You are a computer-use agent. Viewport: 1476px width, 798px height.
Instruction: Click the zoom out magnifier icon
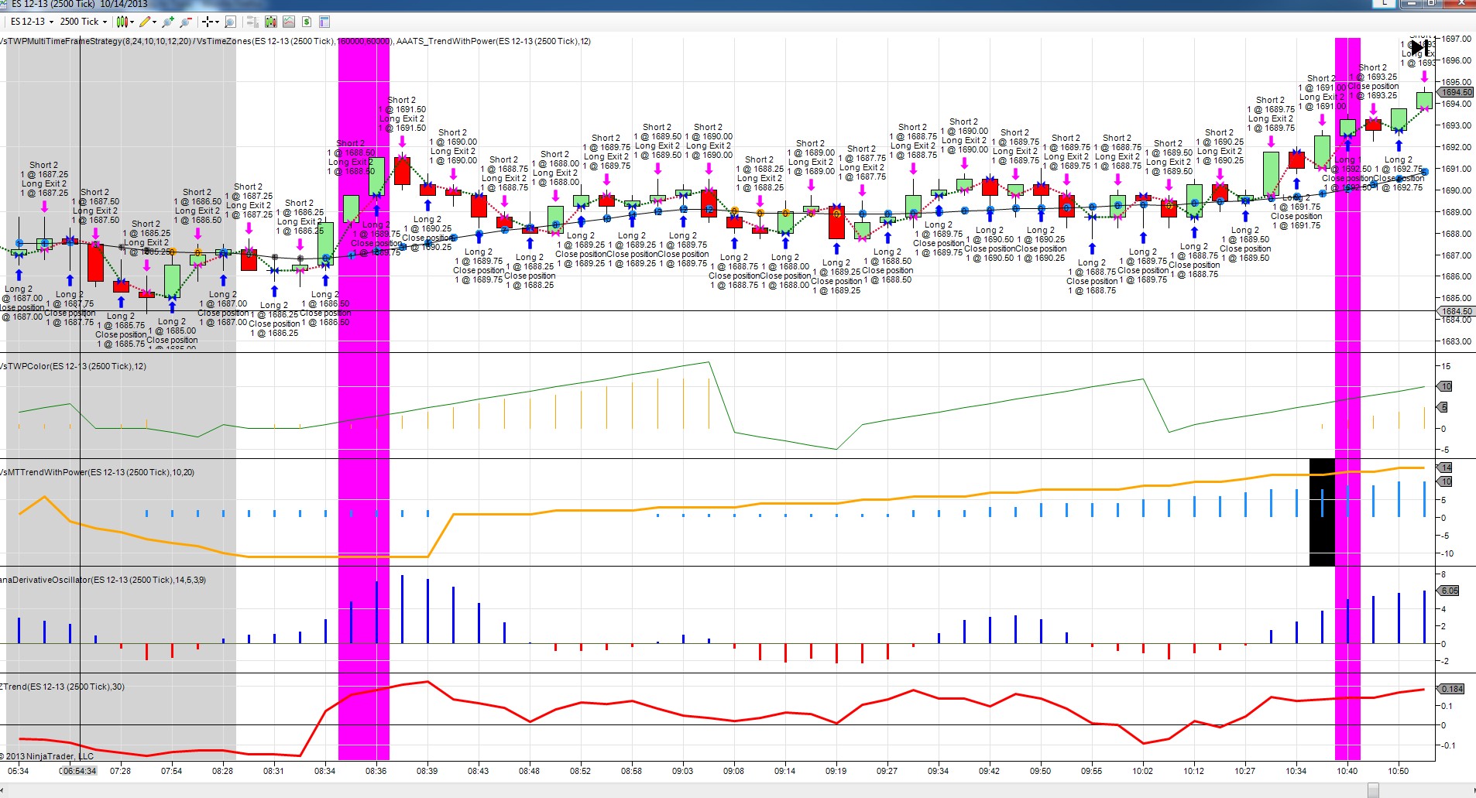click(185, 22)
